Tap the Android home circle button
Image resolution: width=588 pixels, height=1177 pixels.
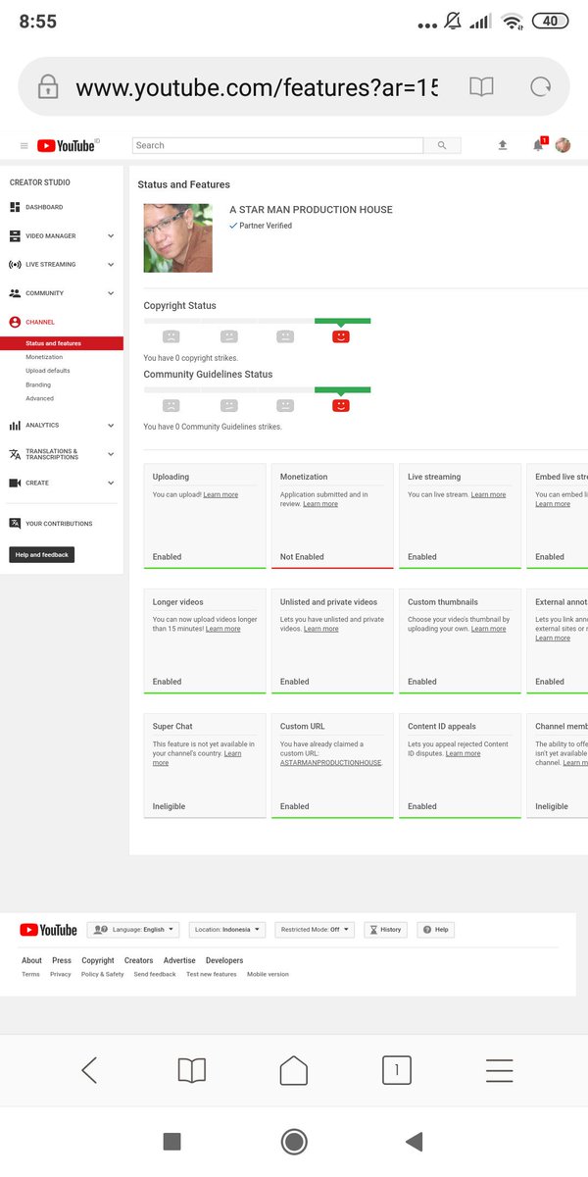pyautogui.click(x=294, y=1141)
